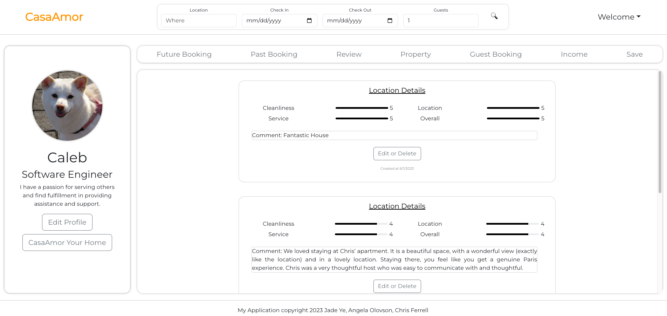View the Income tab
667x316 pixels.
(x=574, y=54)
